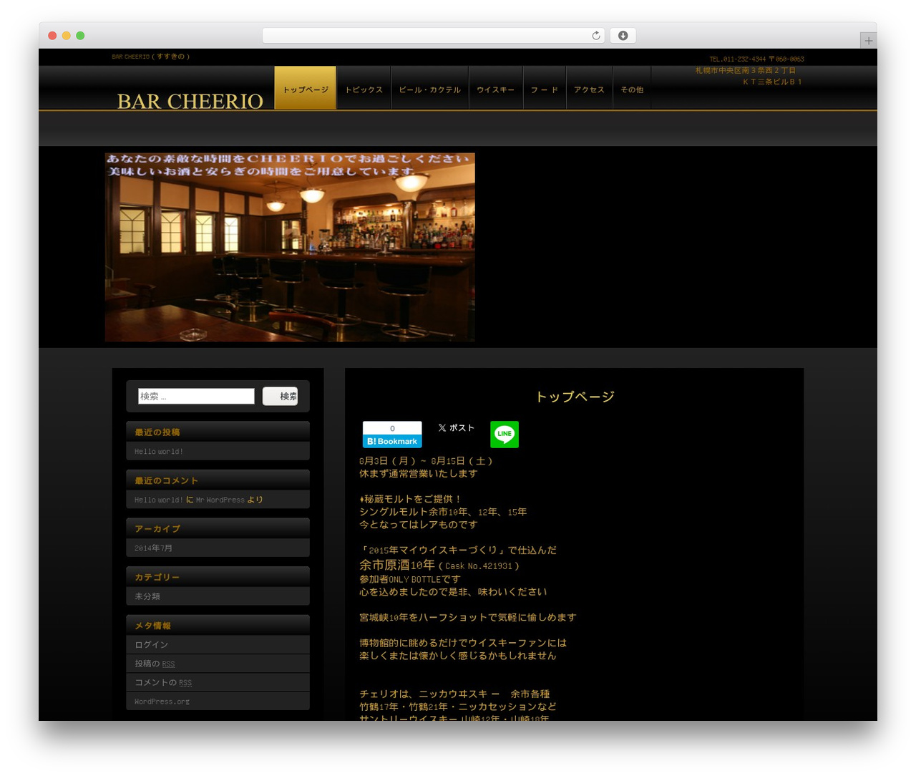Image resolution: width=916 pixels, height=776 pixels.
Task: Go to ウイスキー menu item
Action: 495,88
